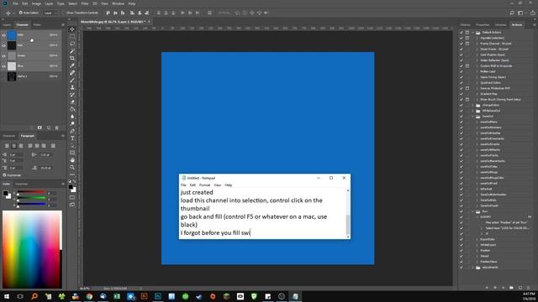538x302 pixels.
Task: Click the red color slider
Action: tap(31, 192)
